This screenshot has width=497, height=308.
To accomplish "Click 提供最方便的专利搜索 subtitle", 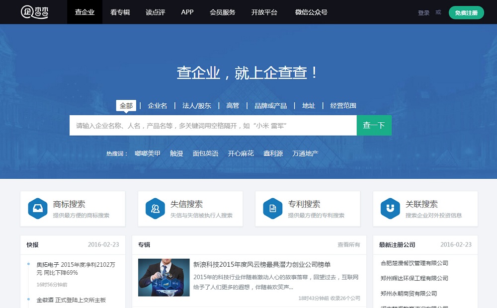I will [316, 216].
